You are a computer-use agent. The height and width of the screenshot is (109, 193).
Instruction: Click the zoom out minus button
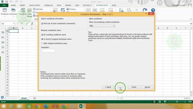pyautogui.click(x=169, y=102)
